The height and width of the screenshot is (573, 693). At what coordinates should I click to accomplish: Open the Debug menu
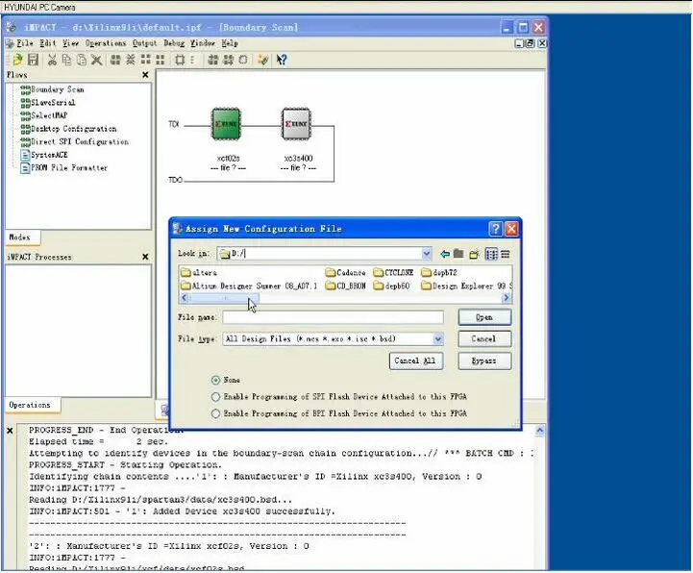click(x=173, y=43)
